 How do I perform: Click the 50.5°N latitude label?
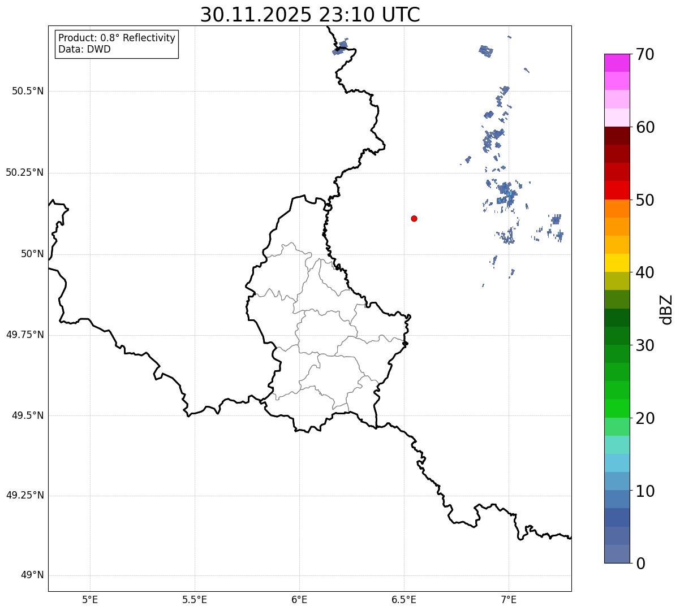tap(28, 91)
